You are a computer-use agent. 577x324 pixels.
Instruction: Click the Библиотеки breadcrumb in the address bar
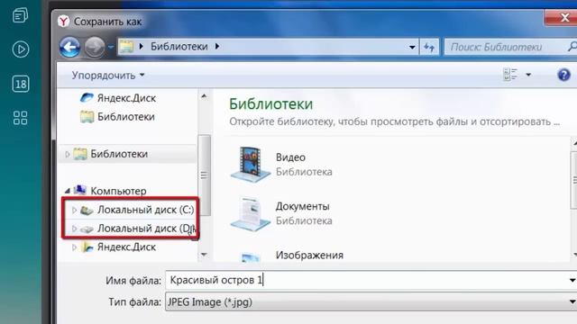click(x=179, y=47)
